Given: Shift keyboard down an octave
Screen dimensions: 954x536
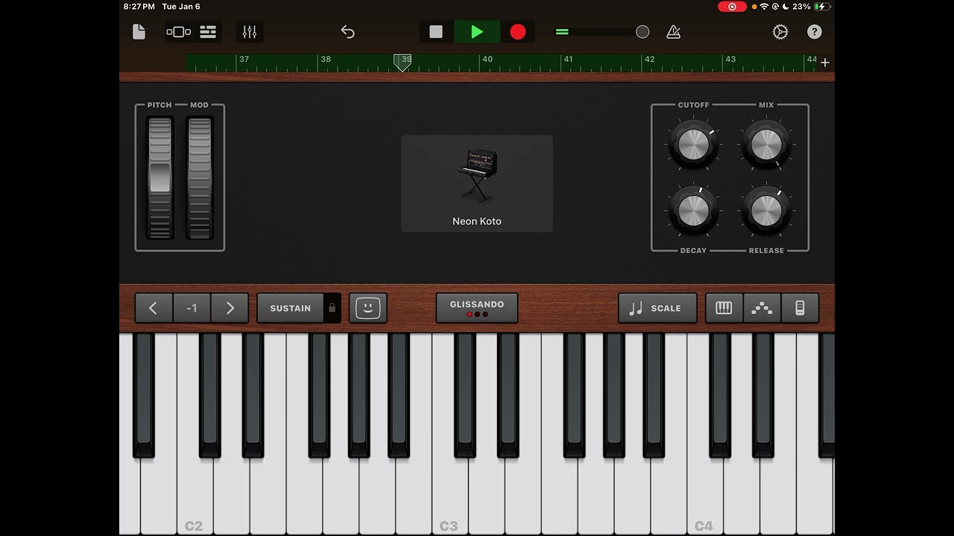Looking at the screenshot, I should point(154,308).
